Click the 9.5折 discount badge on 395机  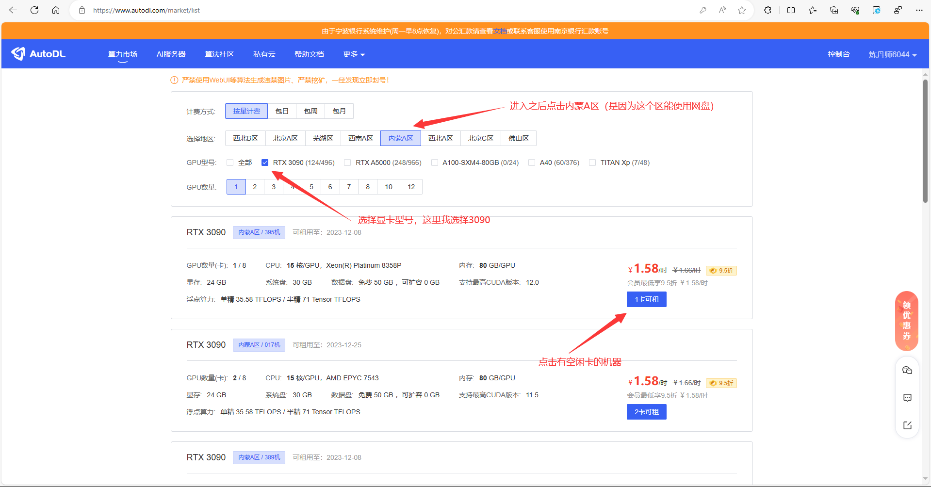(x=721, y=271)
